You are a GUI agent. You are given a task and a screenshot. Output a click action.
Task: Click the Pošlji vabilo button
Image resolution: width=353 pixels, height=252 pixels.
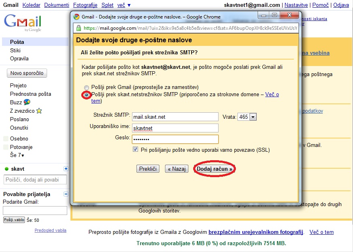[x=14, y=220]
